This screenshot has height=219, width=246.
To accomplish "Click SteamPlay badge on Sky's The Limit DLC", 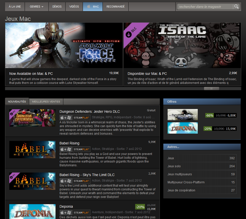I will 81,181.
